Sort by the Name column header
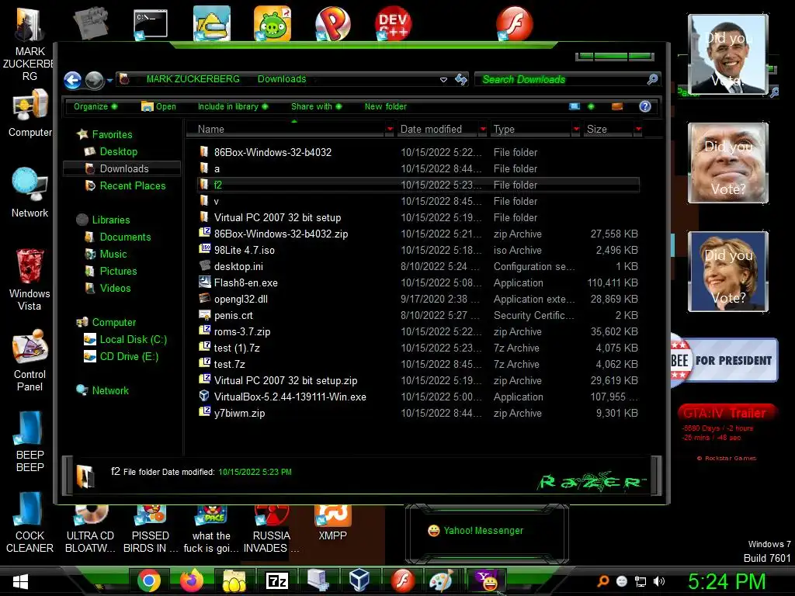The height and width of the screenshot is (596, 795). point(286,130)
